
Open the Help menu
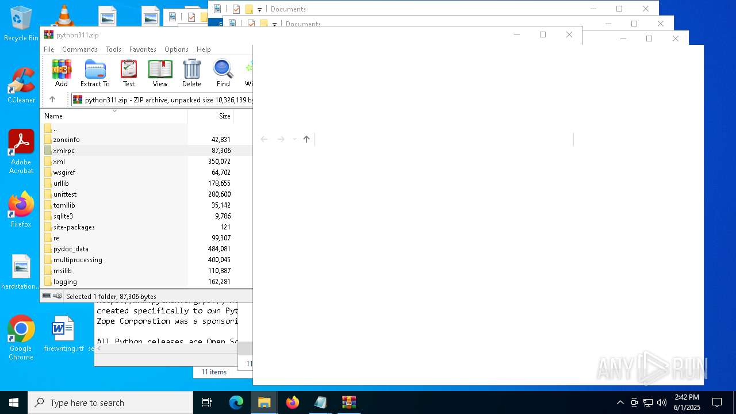click(204, 49)
